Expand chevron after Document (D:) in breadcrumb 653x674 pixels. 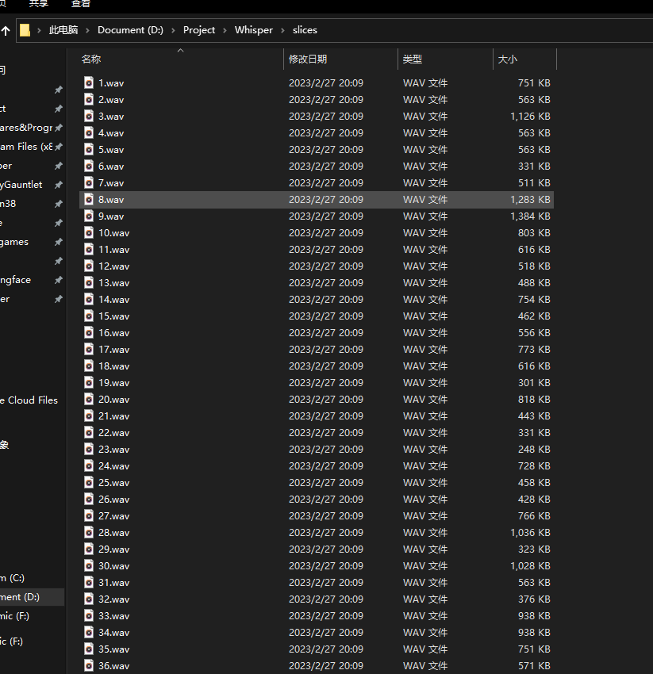[x=173, y=30]
